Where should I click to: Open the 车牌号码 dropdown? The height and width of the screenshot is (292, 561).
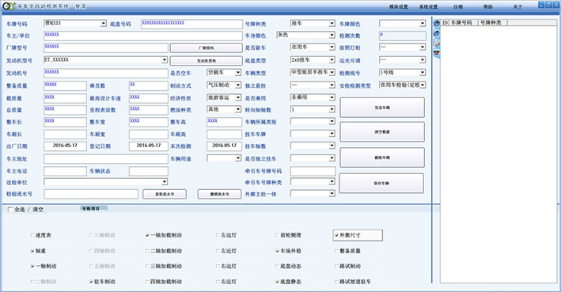(104, 24)
